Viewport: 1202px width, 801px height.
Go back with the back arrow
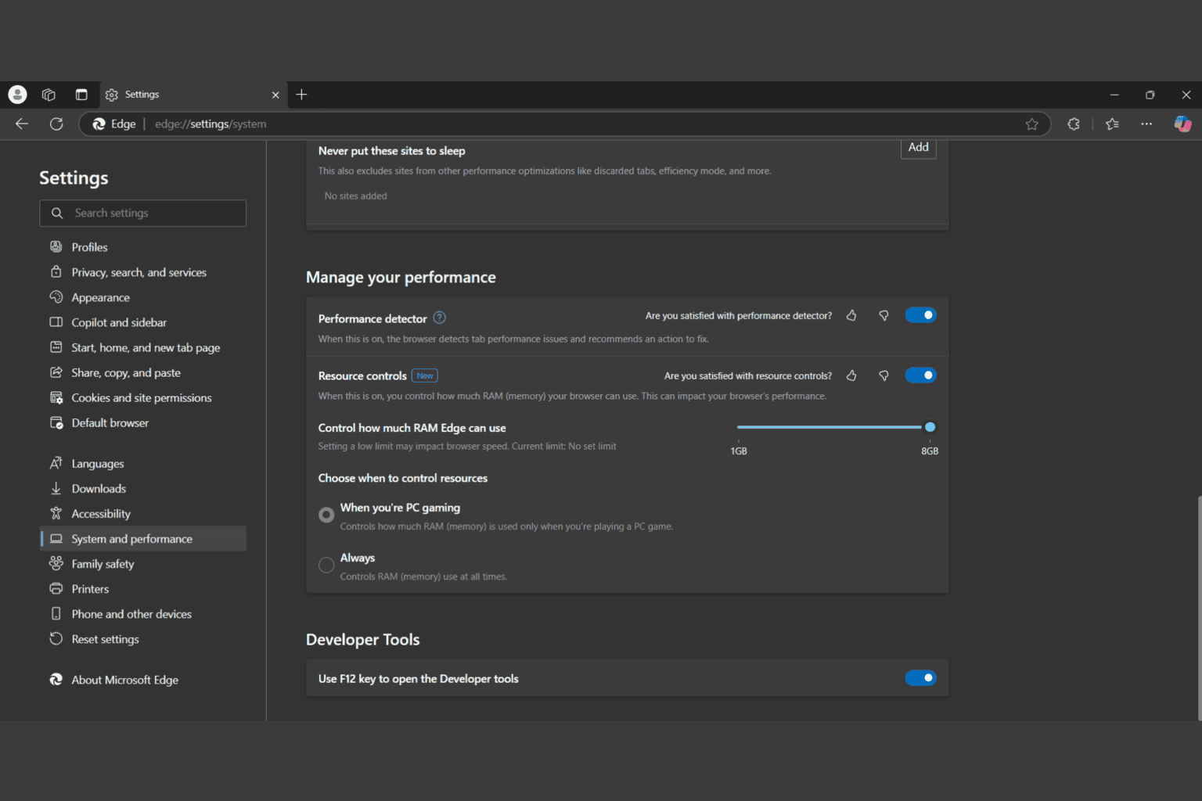click(22, 124)
